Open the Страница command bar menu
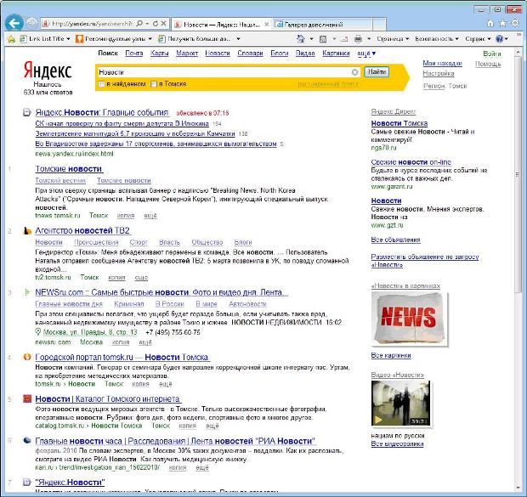Image resolution: width=527 pixels, height=497 pixels. pyautogui.click(x=393, y=39)
